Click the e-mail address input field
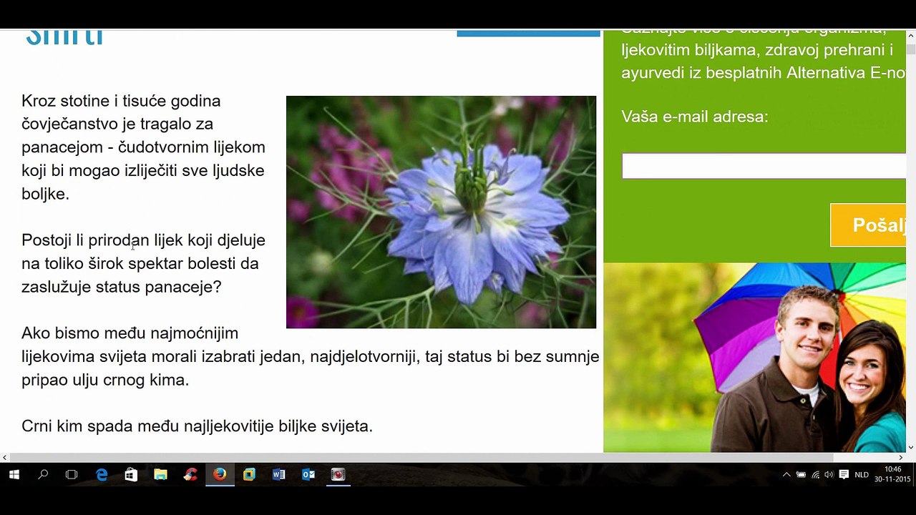The width and height of the screenshot is (916, 515). [x=764, y=166]
